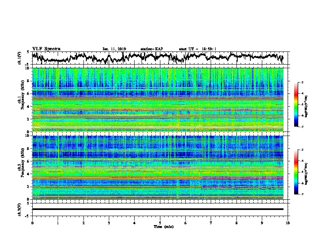Click the "-7" label on ch.2 color bar
Screen dimensions: 324x250
point(301,194)
